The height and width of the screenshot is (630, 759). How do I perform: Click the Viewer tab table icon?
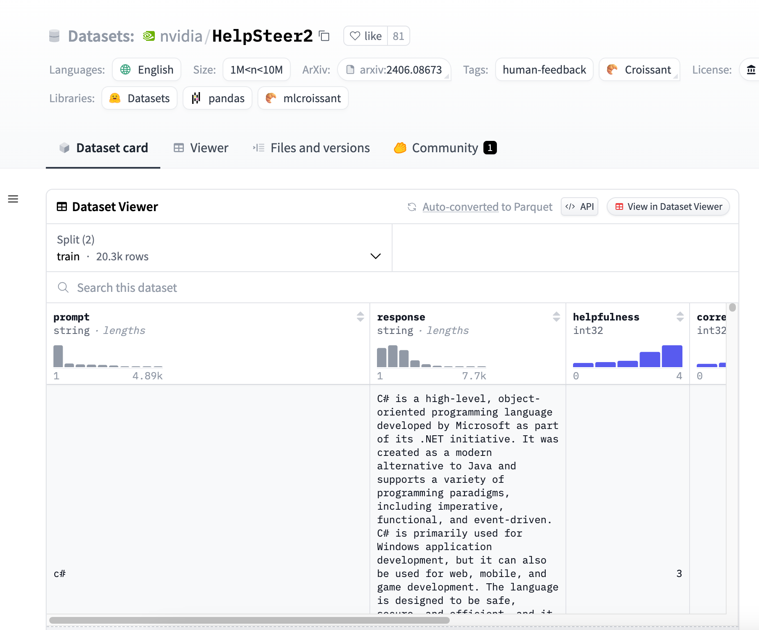[179, 148]
